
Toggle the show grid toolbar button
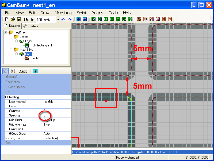[85, 19]
